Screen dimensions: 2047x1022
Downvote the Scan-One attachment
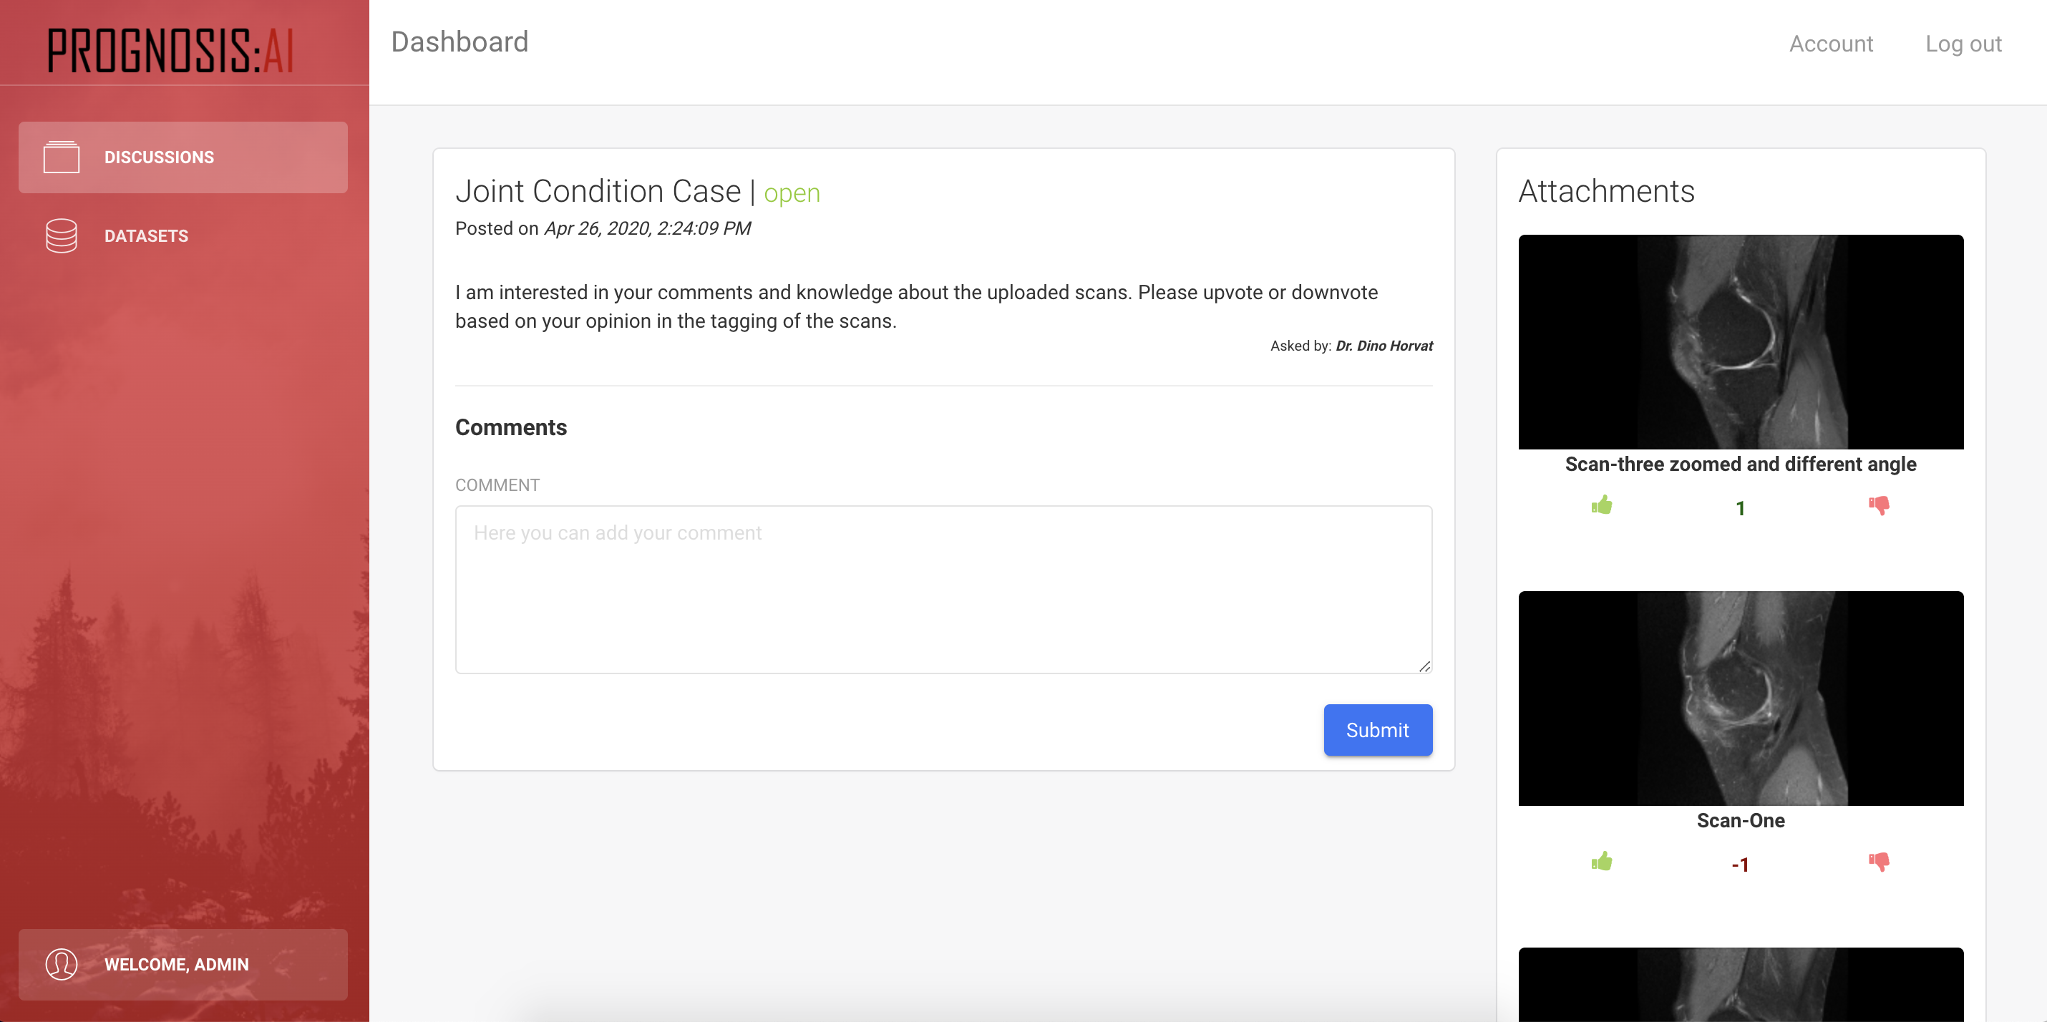click(x=1879, y=862)
